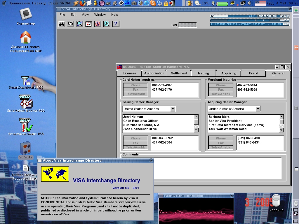
Task: Click the media player stop button
Action: pos(267,16)
